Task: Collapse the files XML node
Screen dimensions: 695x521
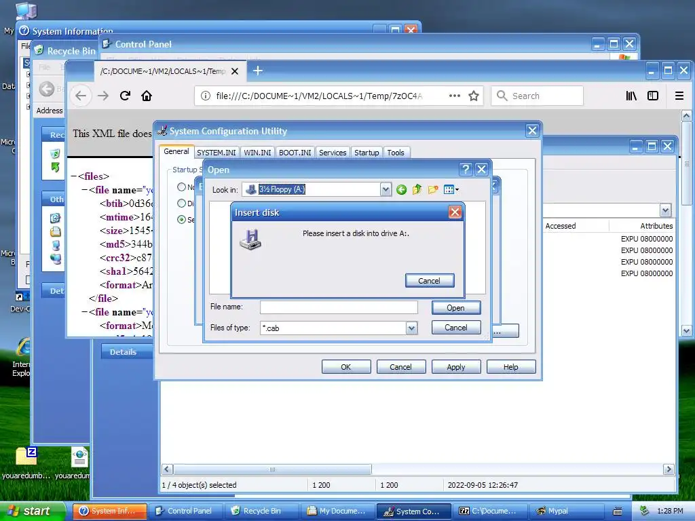Action: tap(73, 176)
